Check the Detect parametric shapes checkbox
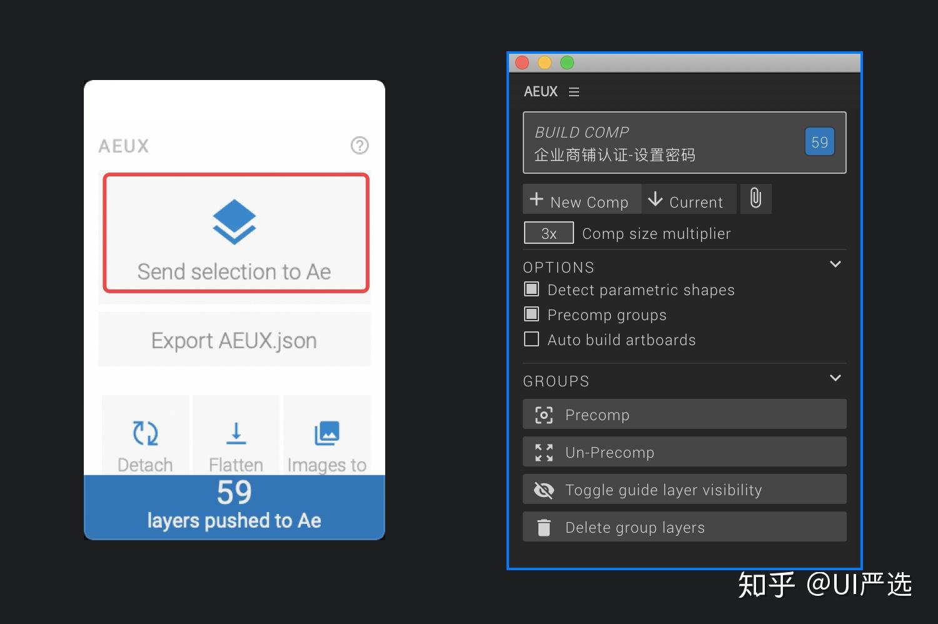Screen dimensions: 938x624 pos(532,289)
